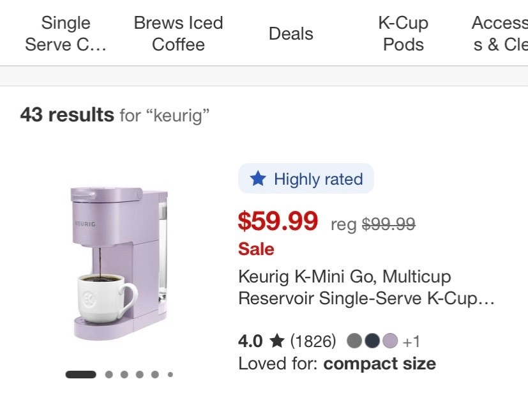The width and height of the screenshot is (528, 395).
Task: Click the Highly rated badge
Action: point(306,179)
